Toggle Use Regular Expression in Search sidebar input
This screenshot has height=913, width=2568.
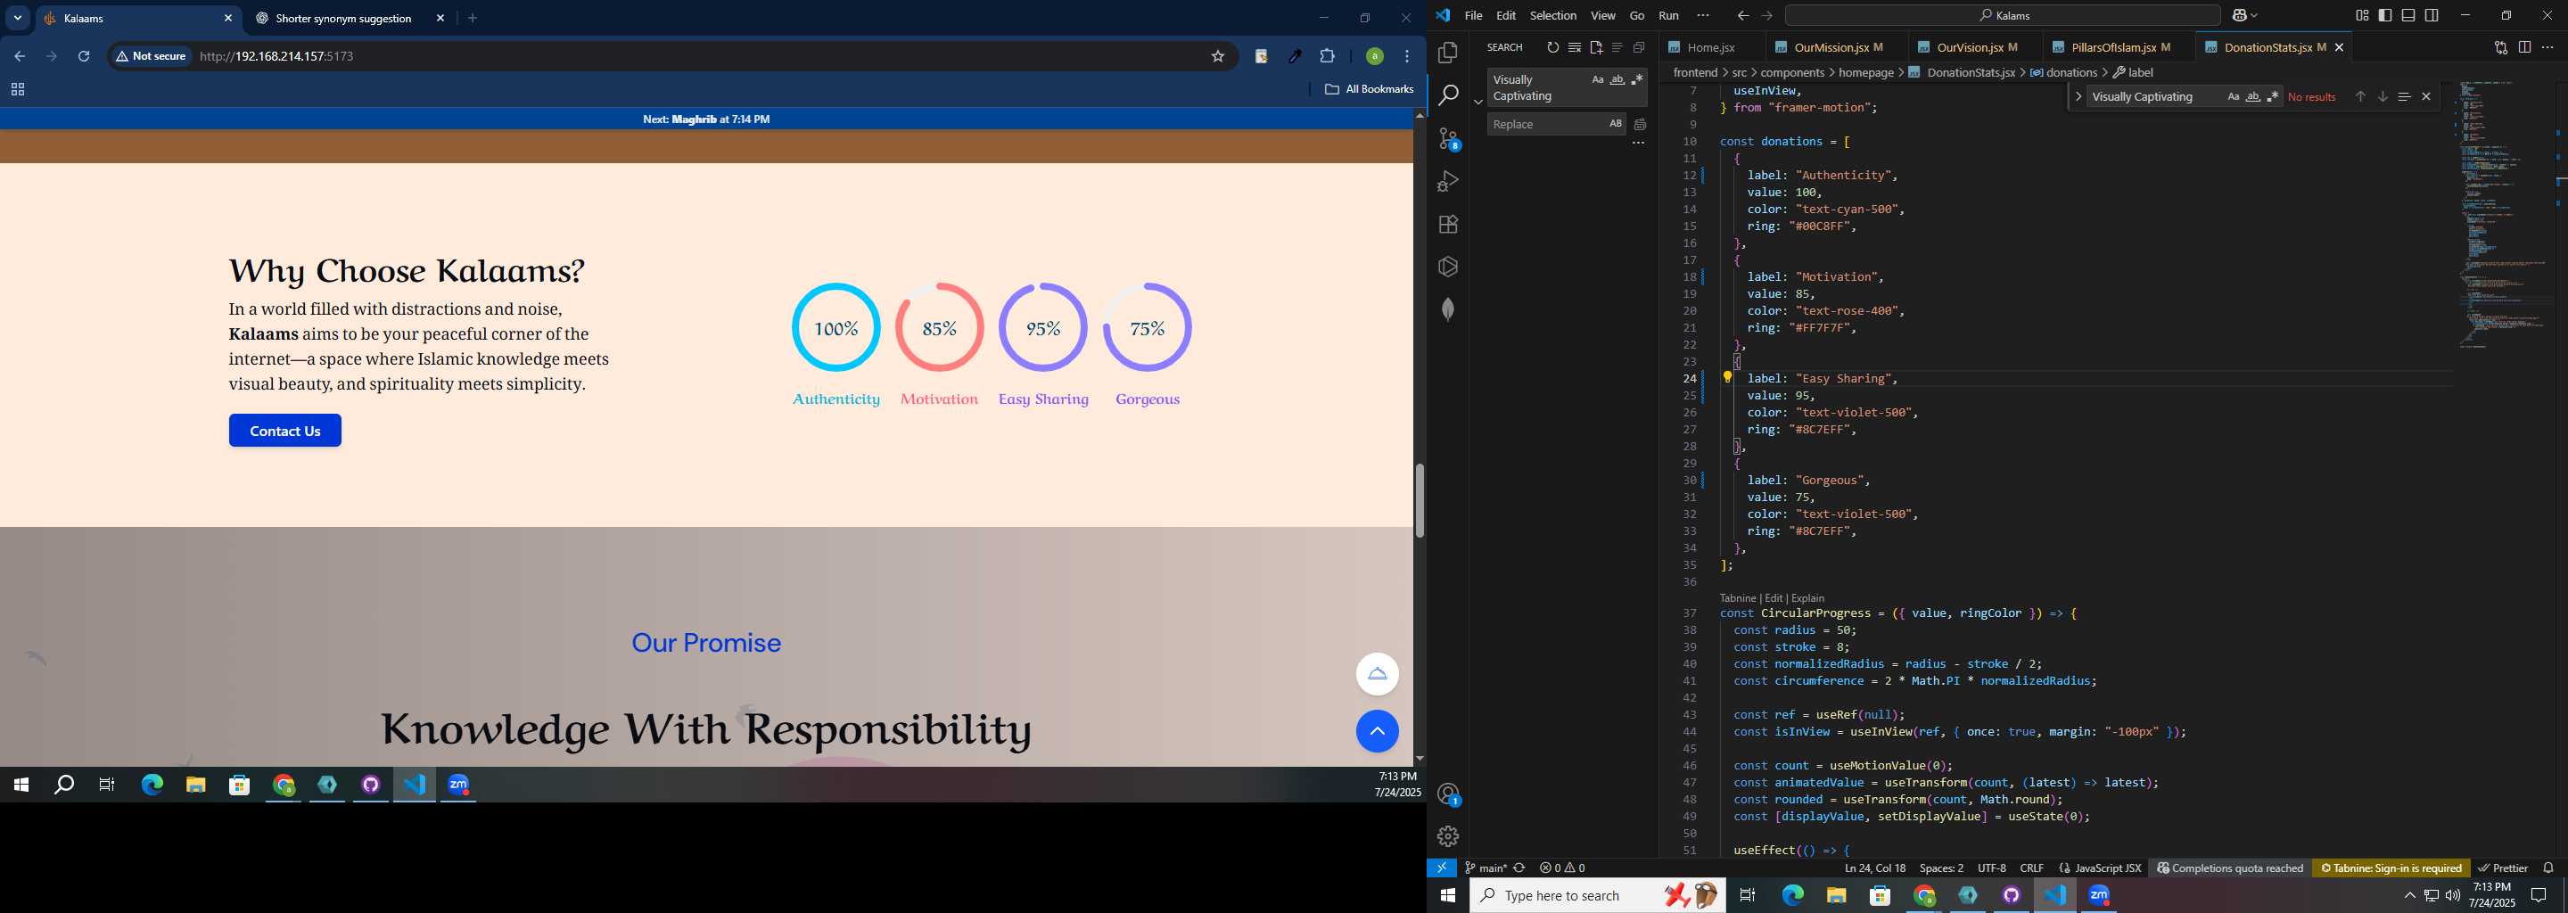pyautogui.click(x=1636, y=79)
